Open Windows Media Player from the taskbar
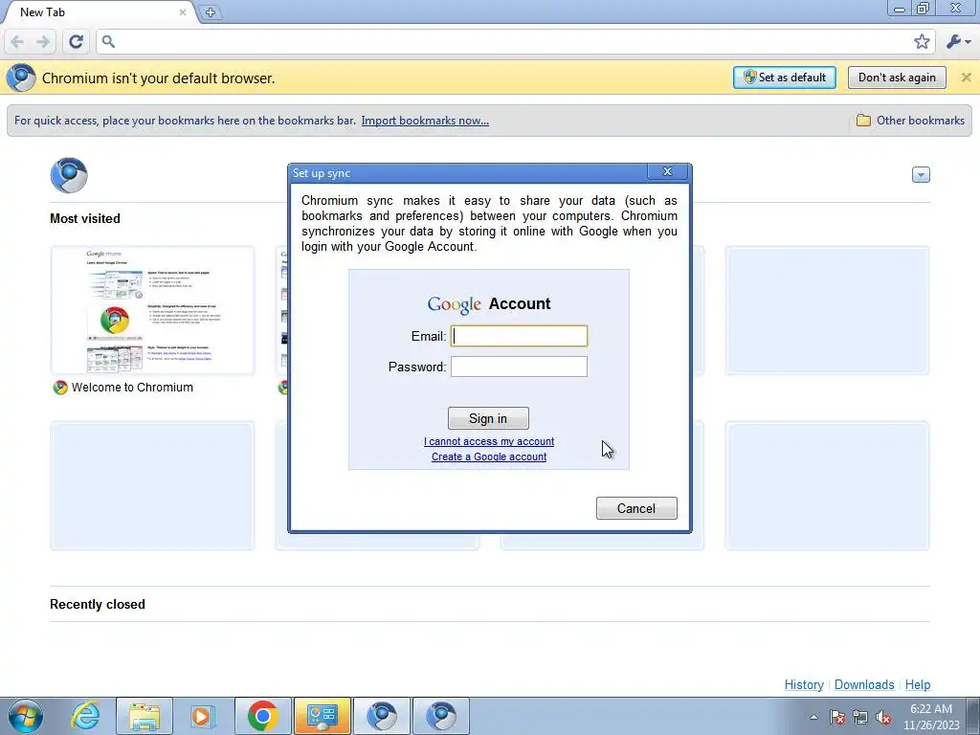Screen dimensions: 980x735 point(203,716)
